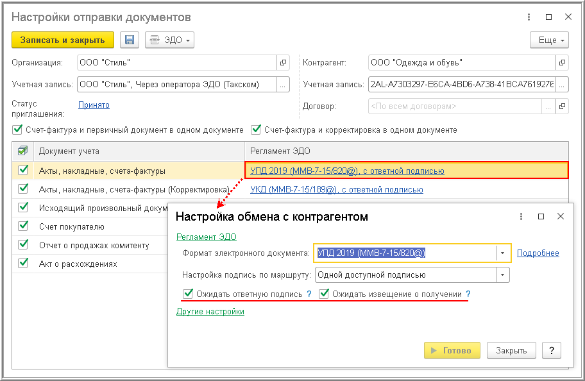Click the question mark help button
This screenshot has width=585, height=381.
[552, 350]
